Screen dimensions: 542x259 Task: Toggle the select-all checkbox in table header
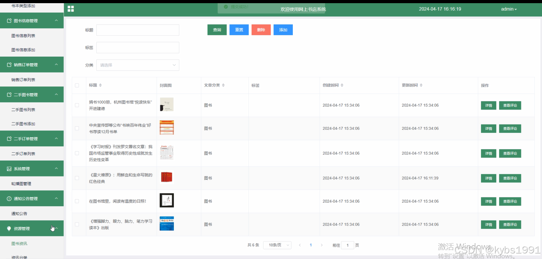pyautogui.click(x=77, y=85)
